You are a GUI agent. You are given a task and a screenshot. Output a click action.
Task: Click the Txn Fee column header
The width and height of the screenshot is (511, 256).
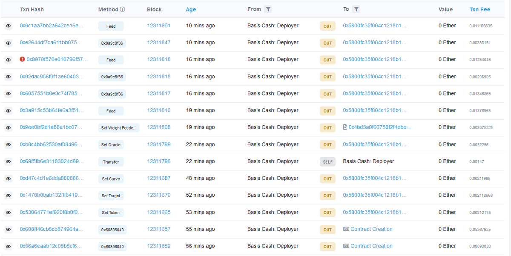[x=480, y=9]
